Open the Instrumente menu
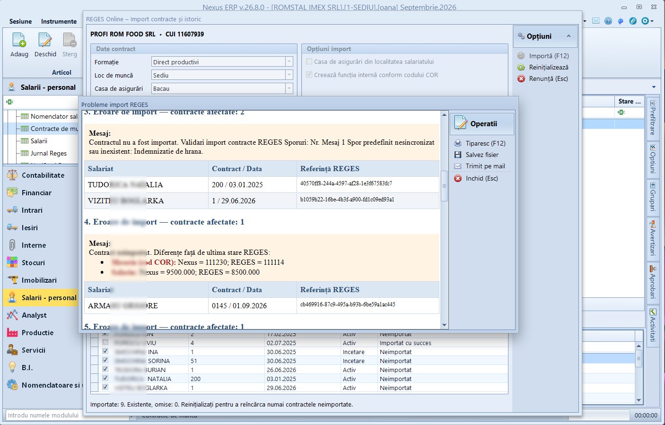The width and height of the screenshot is (665, 425). click(59, 21)
